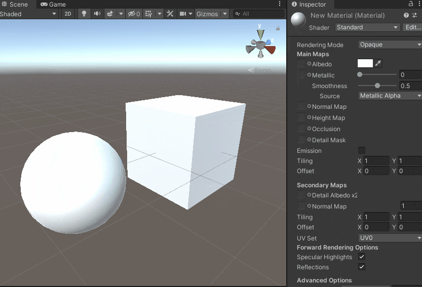
Task: Click the Advanced Options heading
Action: pos(324,280)
